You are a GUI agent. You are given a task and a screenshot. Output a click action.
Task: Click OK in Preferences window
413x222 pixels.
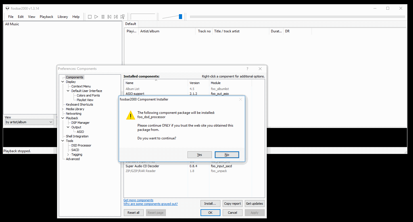click(210, 213)
